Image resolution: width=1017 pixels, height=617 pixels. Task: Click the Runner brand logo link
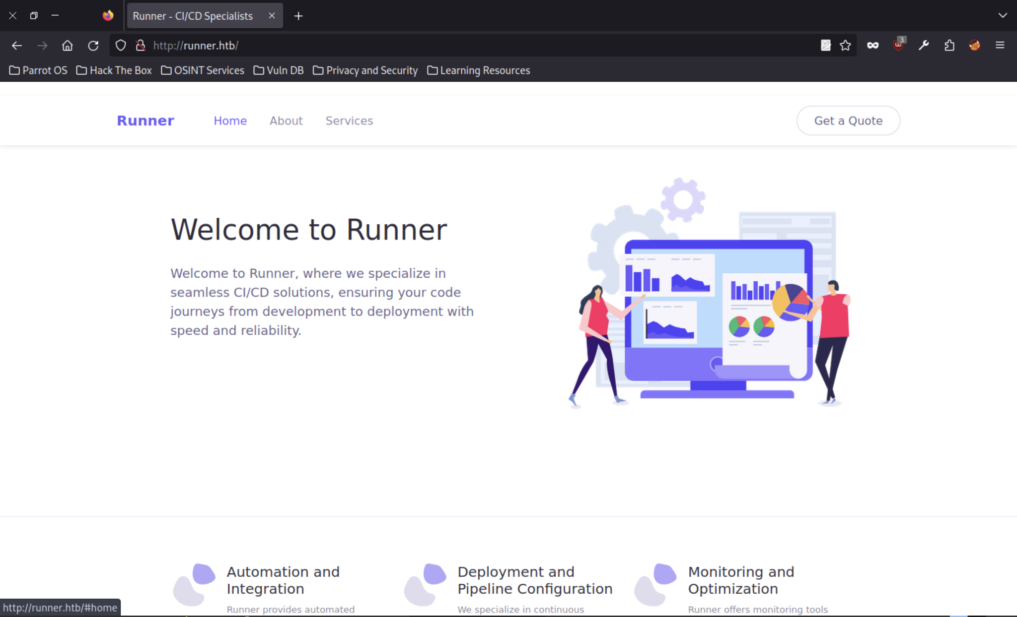coord(145,121)
